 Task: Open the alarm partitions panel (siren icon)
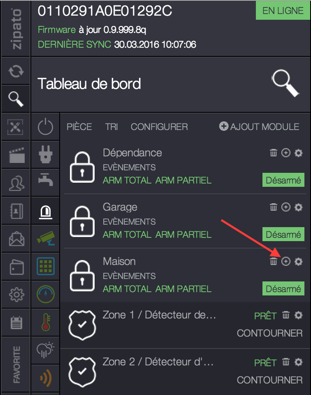click(45, 211)
